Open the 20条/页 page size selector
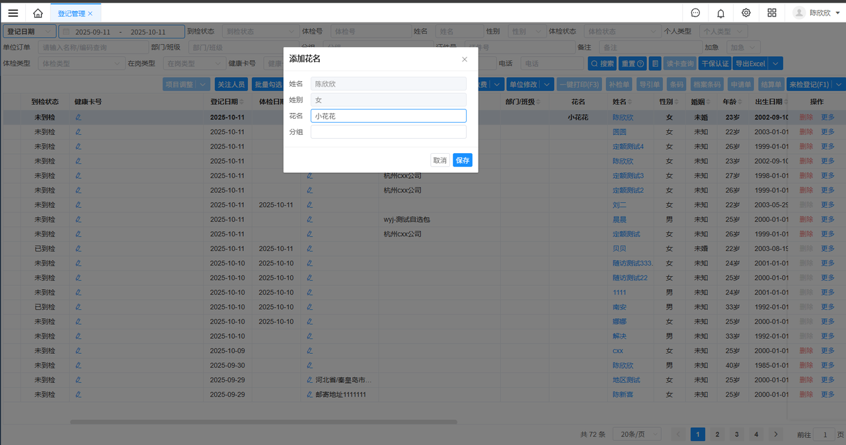This screenshot has width=846, height=445. (636, 434)
